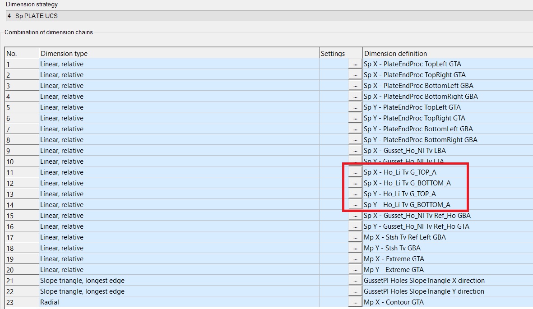
Task: Open settings for row 1 PlateEndProc TopLeft dimension
Action: coord(356,64)
